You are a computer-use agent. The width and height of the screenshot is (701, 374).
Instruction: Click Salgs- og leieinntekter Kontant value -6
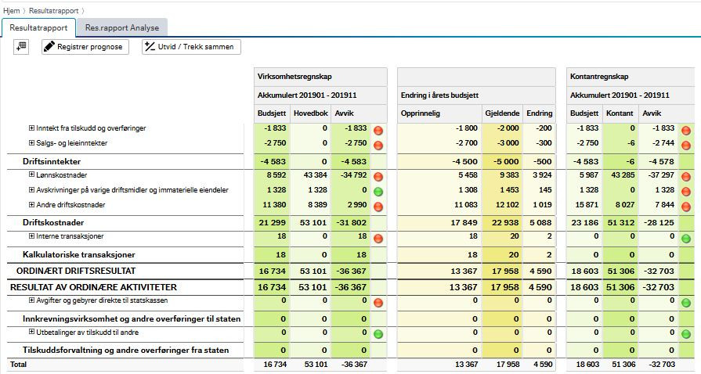tap(631, 143)
